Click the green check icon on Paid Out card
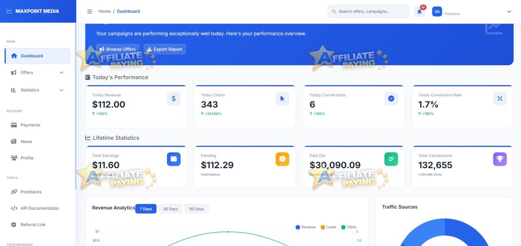This screenshot has height=246, width=521. tap(391, 159)
